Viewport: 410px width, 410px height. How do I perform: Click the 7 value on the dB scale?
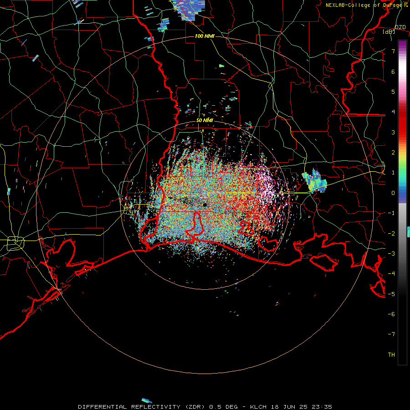coord(393,51)
